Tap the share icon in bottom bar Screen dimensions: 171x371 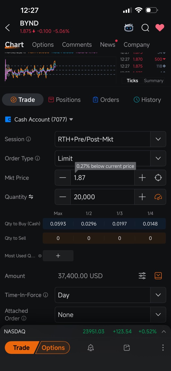click(x=127, y=347)
